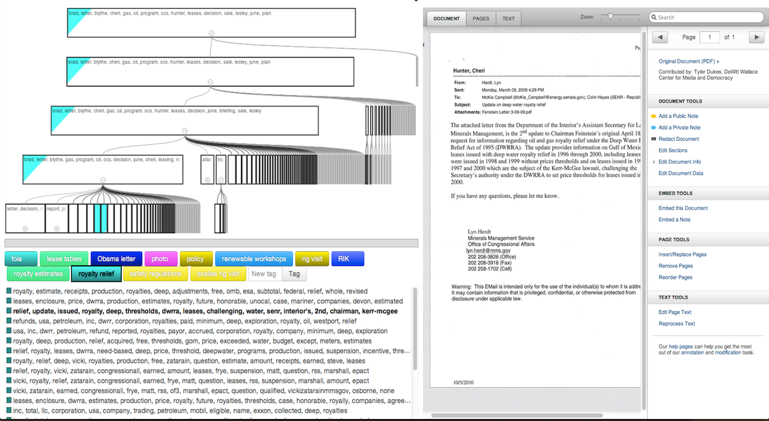
Task: Select bold row 'relief, update, issued, royalty'
Action: point(203,311)
